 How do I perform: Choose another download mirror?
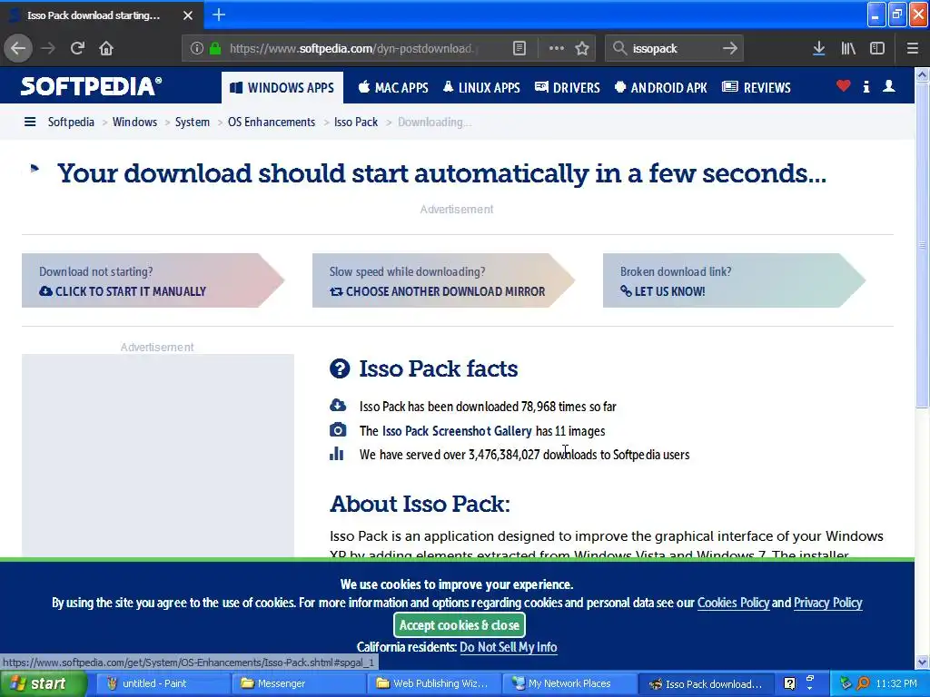[x=443, y=280]
